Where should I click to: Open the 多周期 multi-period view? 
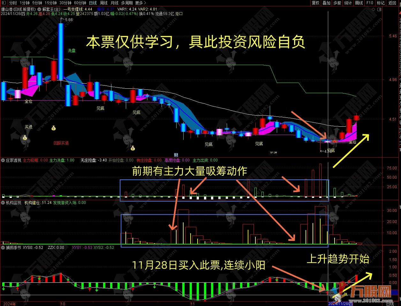[127, 3]
